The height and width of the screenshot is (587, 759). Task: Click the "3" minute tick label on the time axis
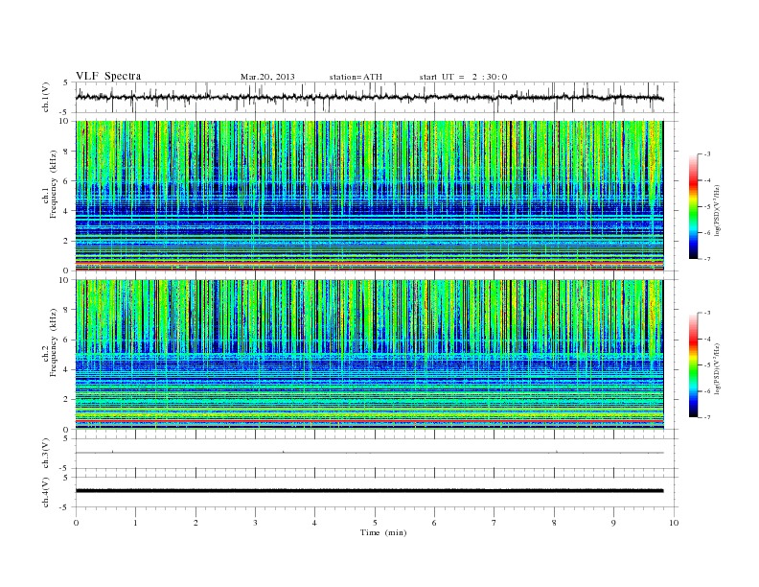coord(255,523)
